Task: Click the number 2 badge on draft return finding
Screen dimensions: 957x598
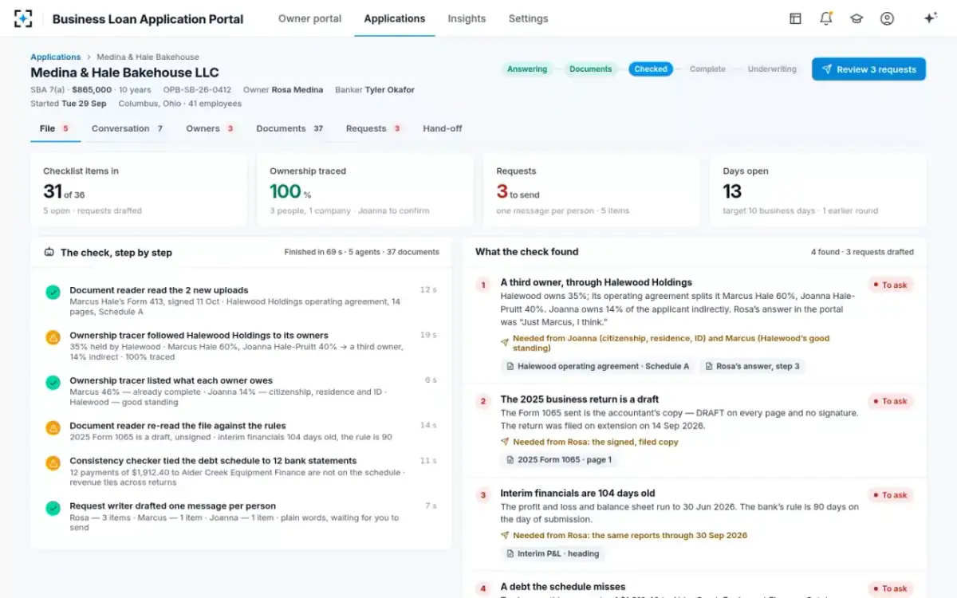Action: [482, 402]
